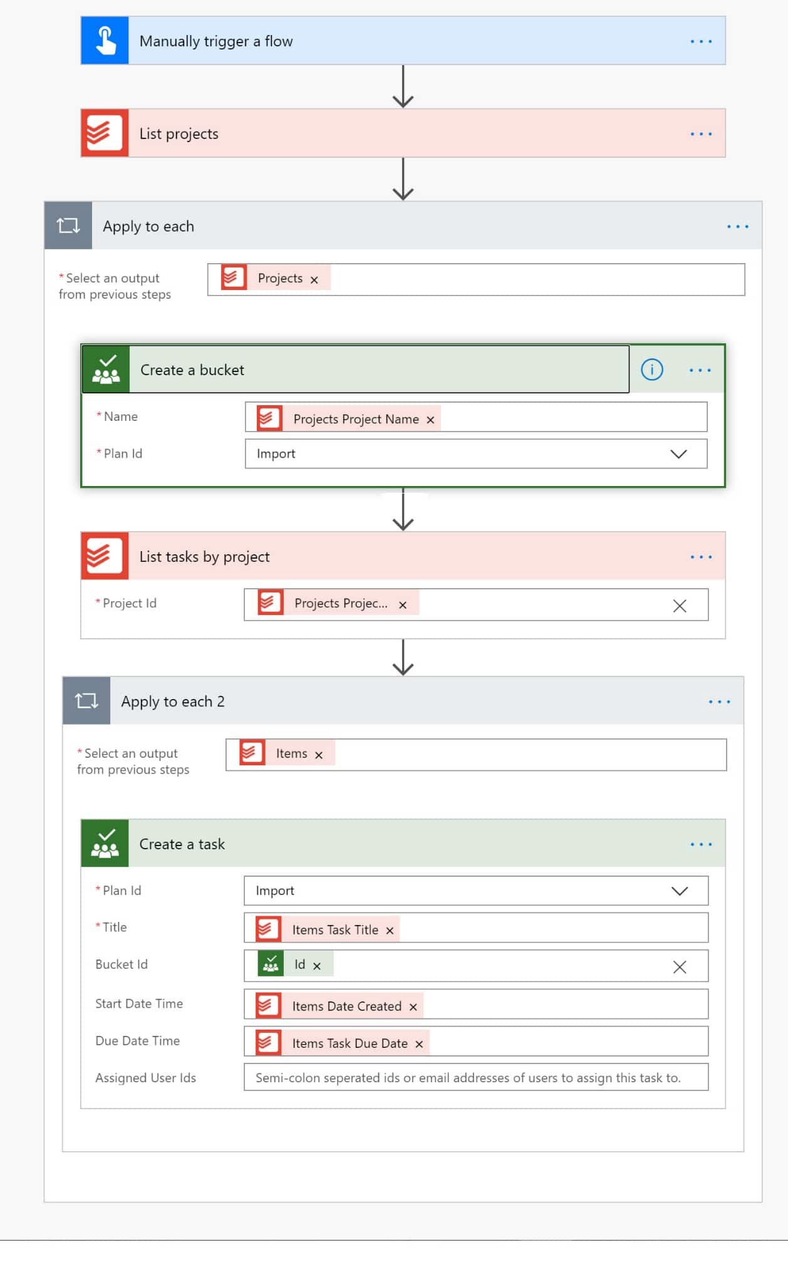This screenshot has height=1262, width=788.
Task: Remove the Projects token from Apply to each
Action: [314, 280]
